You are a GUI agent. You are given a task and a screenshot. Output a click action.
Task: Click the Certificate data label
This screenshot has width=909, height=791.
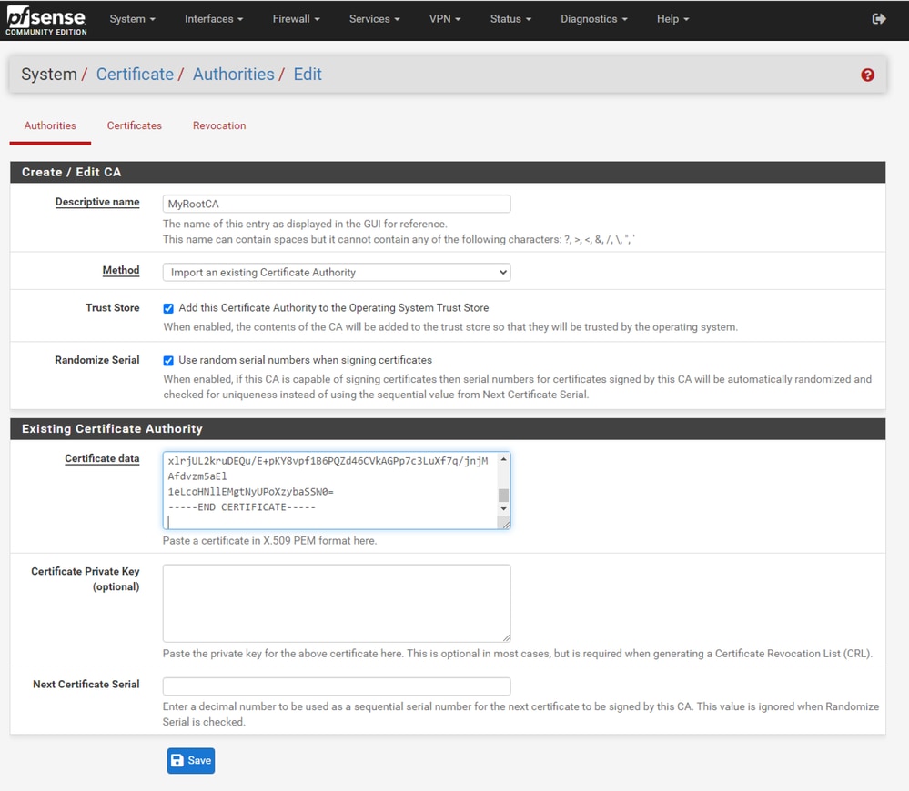click(x=102, y=458)
